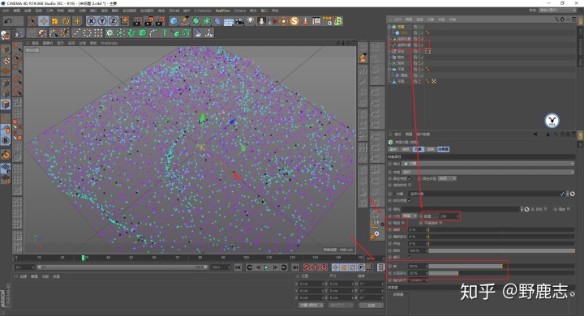Toggle the X axis lock
The image size is (584, 316).
pyautogui.click(x=91, y=21)
